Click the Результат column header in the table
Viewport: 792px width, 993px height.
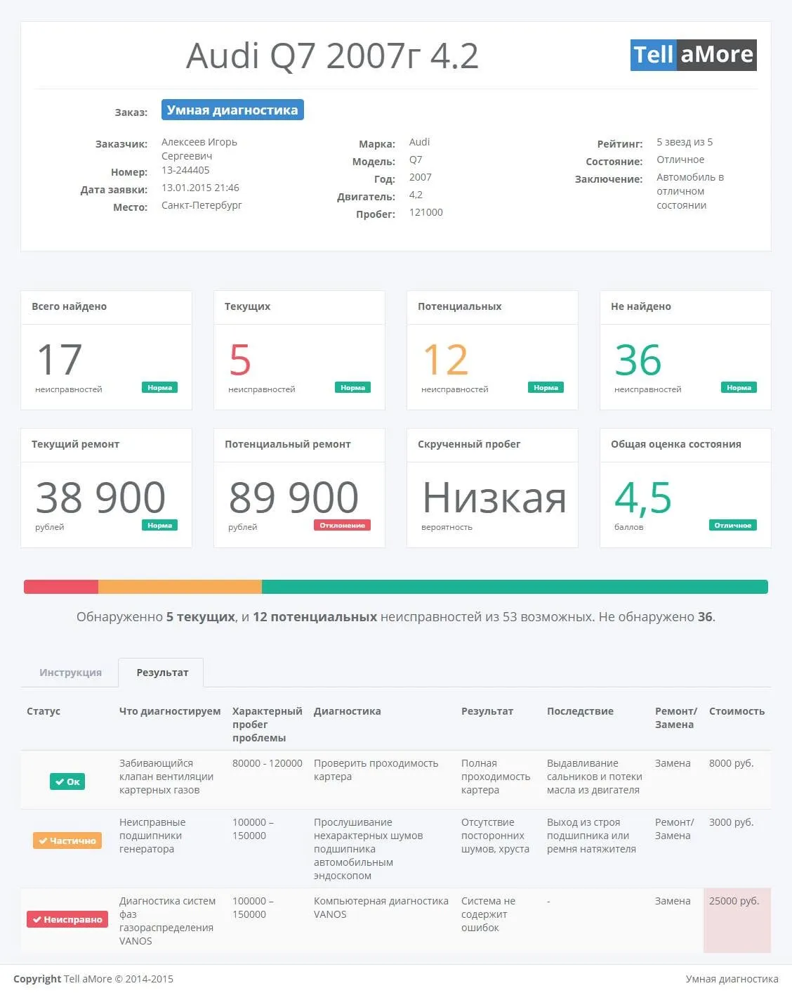(487, 711)
